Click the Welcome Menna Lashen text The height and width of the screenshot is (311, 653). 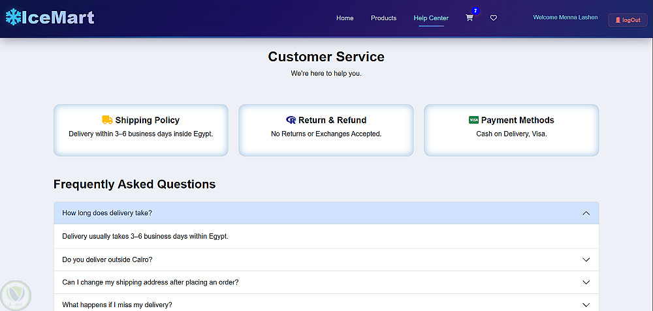click(x=565, y=18)
